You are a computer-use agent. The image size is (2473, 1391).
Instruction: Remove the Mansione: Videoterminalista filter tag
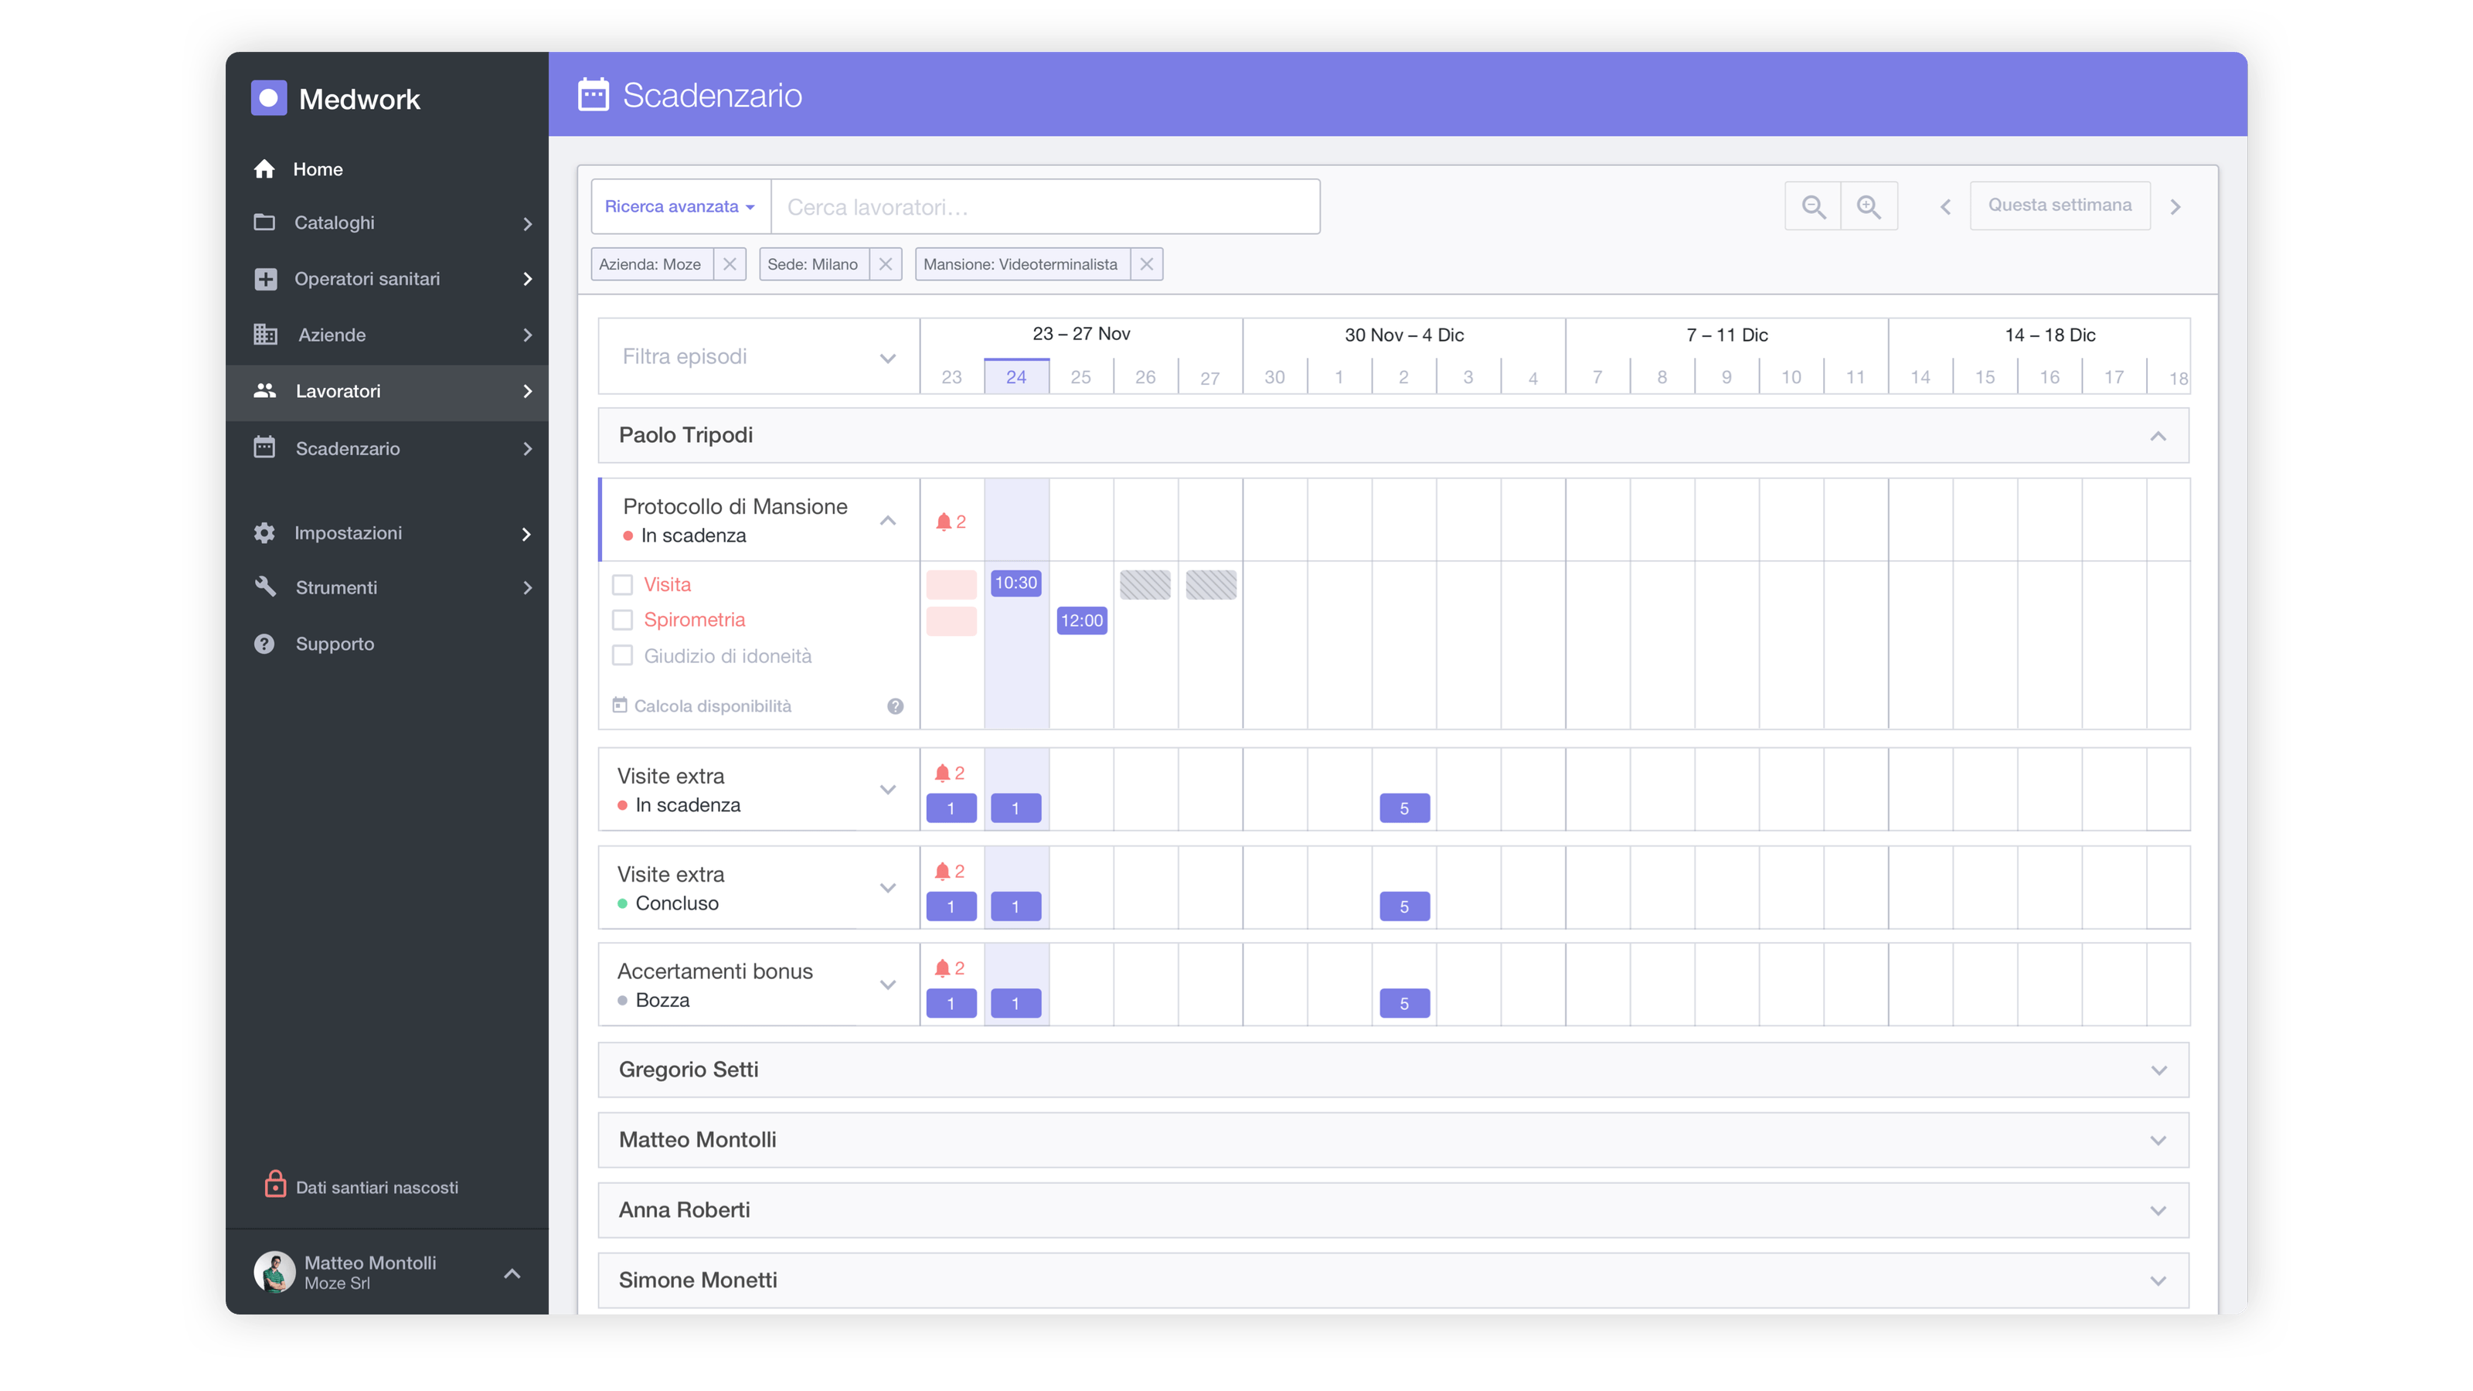click(1146, 264)
